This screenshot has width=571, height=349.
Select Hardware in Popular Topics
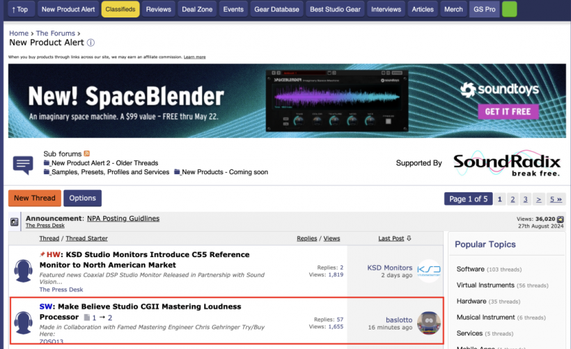click(471, 301)
